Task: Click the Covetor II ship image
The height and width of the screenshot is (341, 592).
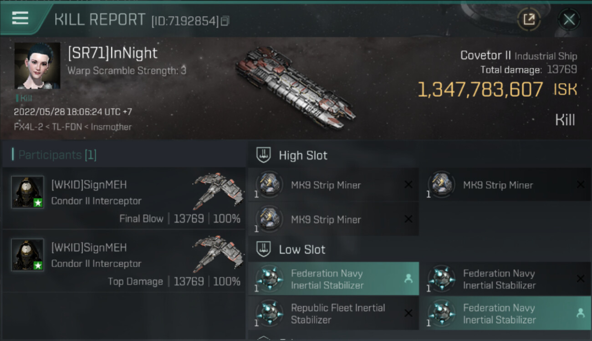Action: coord(295,86)
